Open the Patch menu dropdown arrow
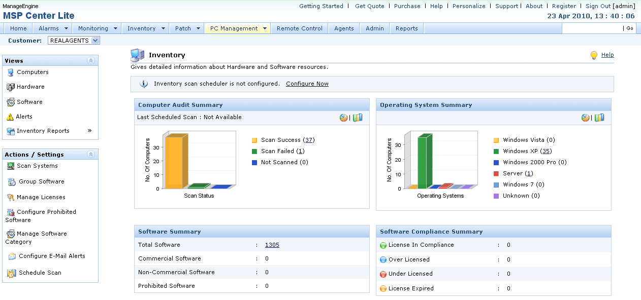Image resolution: width=641 pixels, height=300 pixels. (198, 29)
